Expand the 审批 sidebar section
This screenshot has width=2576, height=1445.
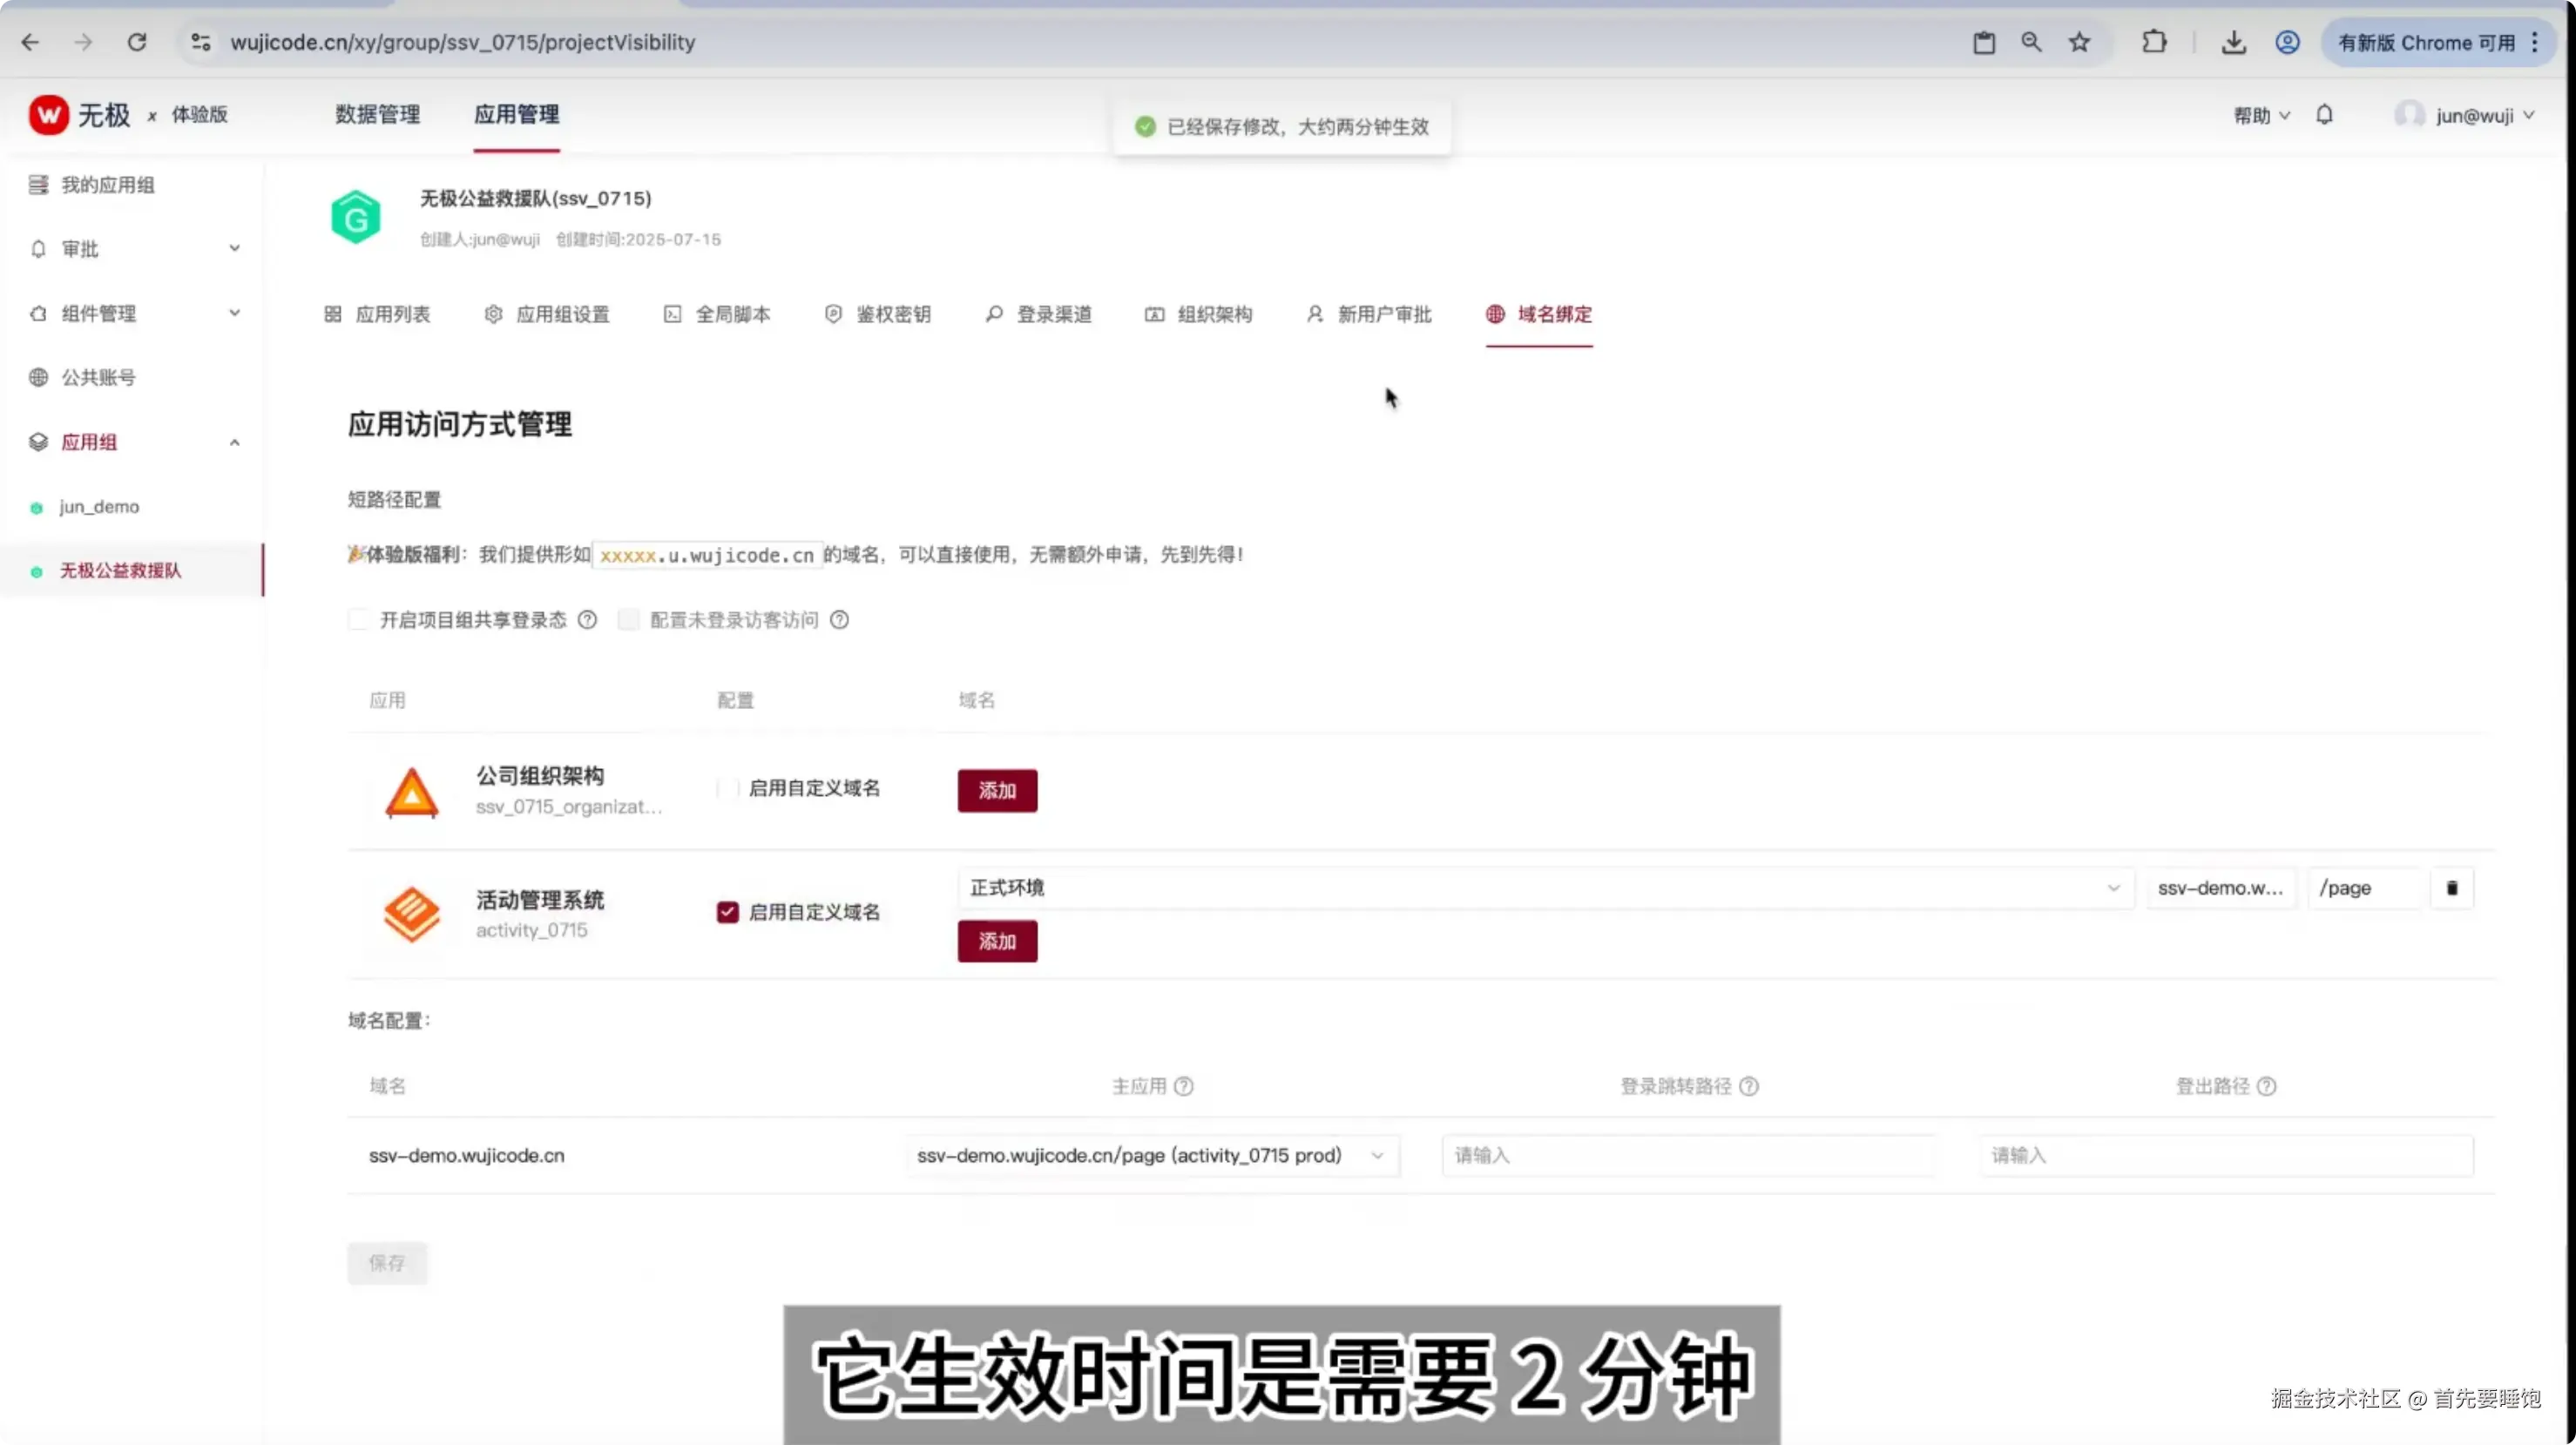coord(134,249)
